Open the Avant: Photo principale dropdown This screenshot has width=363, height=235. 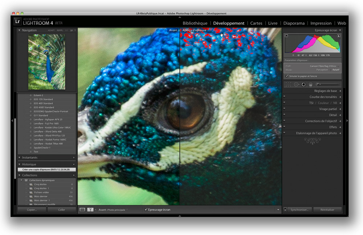(x=113, y=210)
